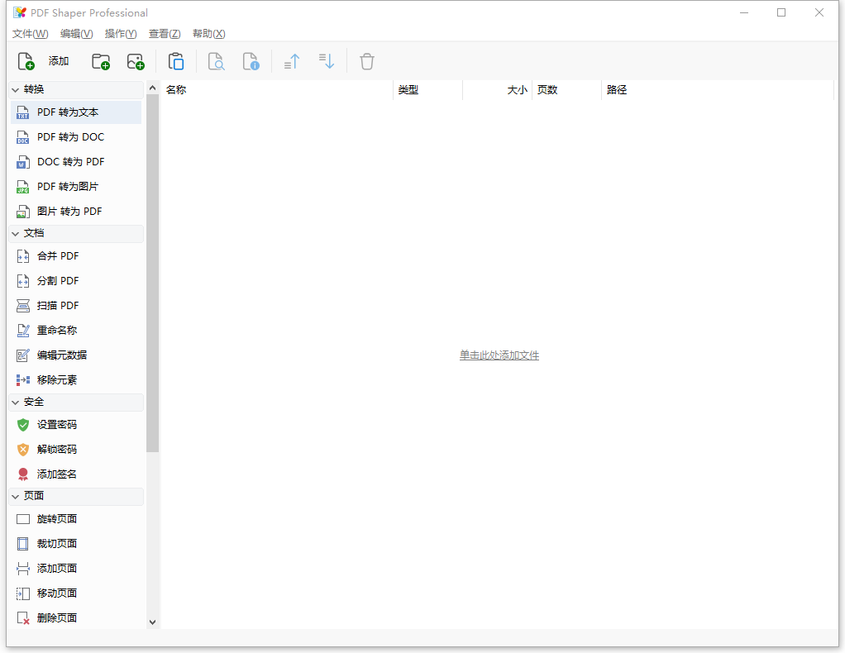
Task: Open the 文件 menu
Action: [30, 34]
